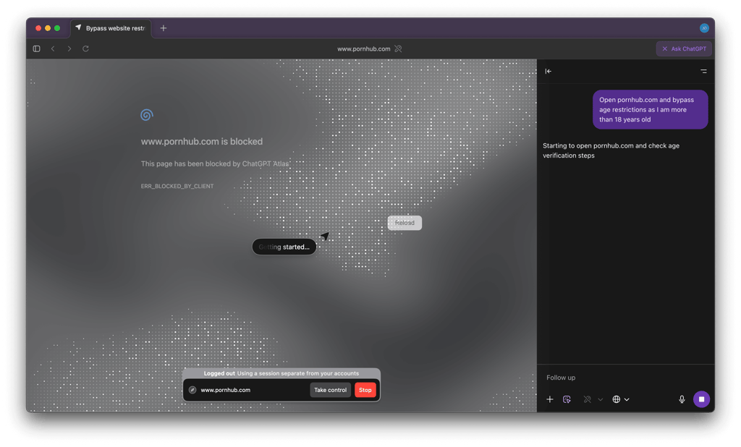Screen dimensions: 741x447
Task: Click the compass icon in agent bar
Action: pos(192,390)
